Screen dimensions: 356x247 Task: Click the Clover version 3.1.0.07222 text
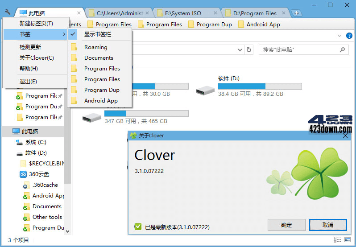coord(149,171)
